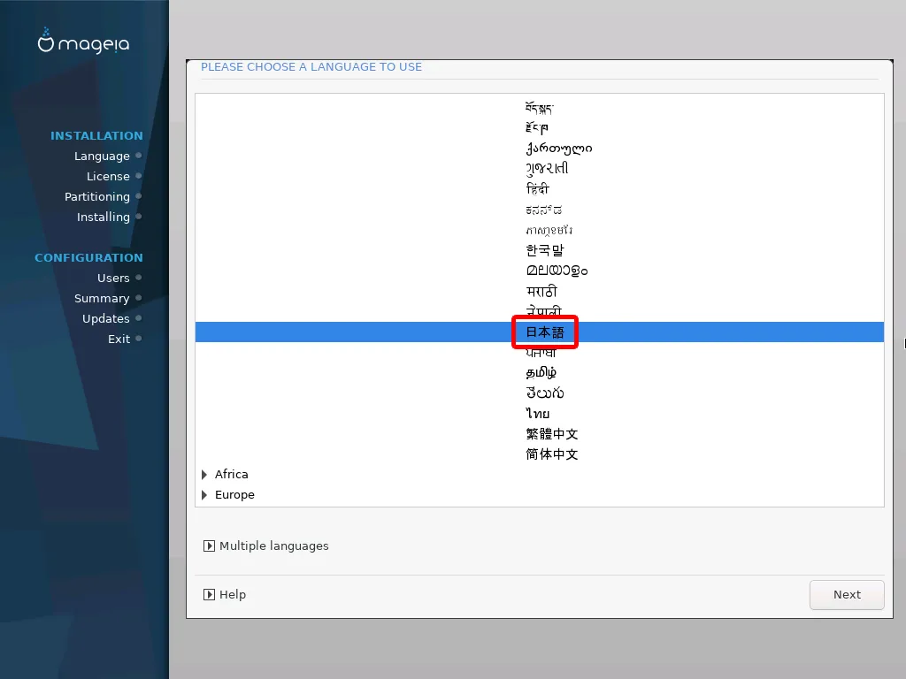Screen dimensions: 906x679
Task: Pick Georgian ქართული in the language list
Action: coord(558,148)
